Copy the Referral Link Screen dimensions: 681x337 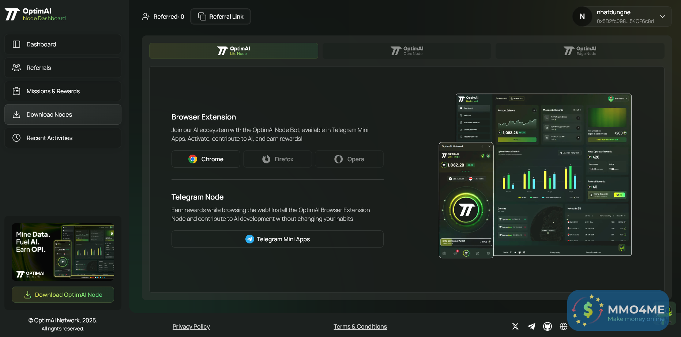click(x=221, y=16)
